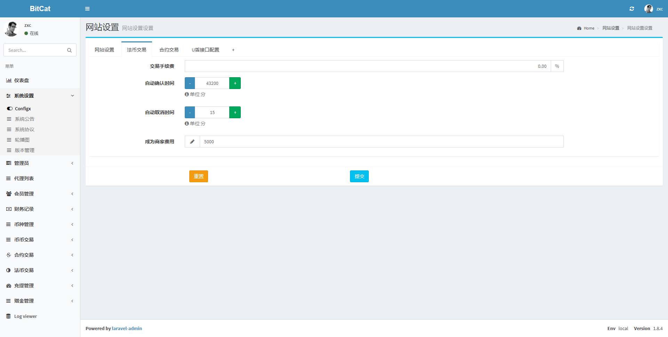Viewport: 668px width, 337px height.
Task: Click the sidebar Search box
Action: click(x=35, y=50)
